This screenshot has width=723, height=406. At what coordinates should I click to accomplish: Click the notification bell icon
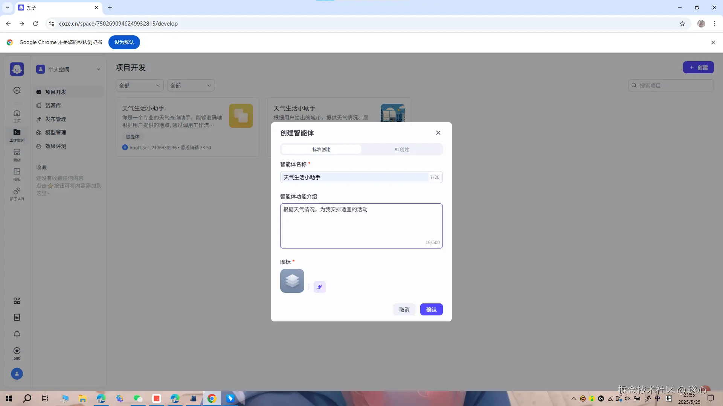click(x=17, y=334)
